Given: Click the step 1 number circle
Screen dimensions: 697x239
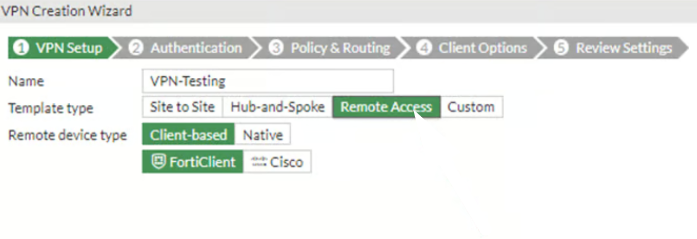Looking at the screenshot, I should [21, 48].
